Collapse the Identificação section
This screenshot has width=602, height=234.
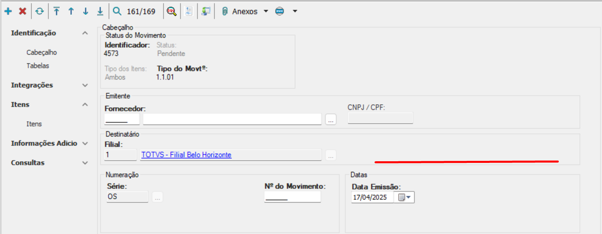[85, 33]
